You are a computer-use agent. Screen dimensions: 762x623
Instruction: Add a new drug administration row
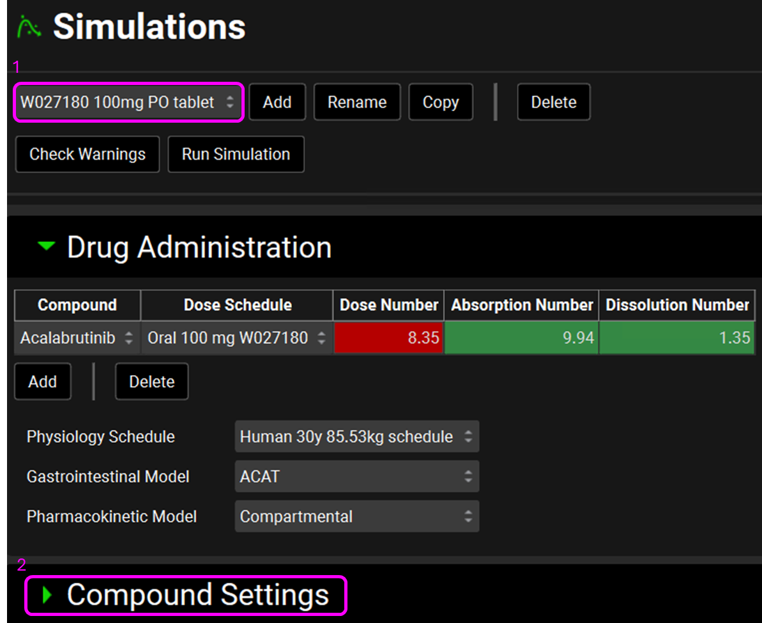click(42, 381)
